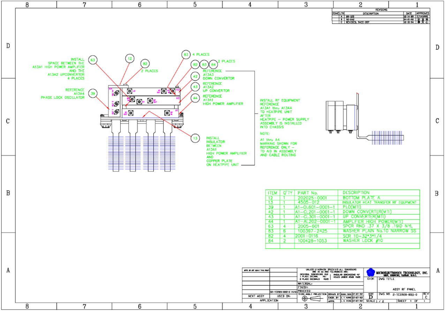The height and width of the screenshot is (311, 445).
Task: Select the item 43 balloon callout
Action: pyautogui.click(x=195, y=87)
